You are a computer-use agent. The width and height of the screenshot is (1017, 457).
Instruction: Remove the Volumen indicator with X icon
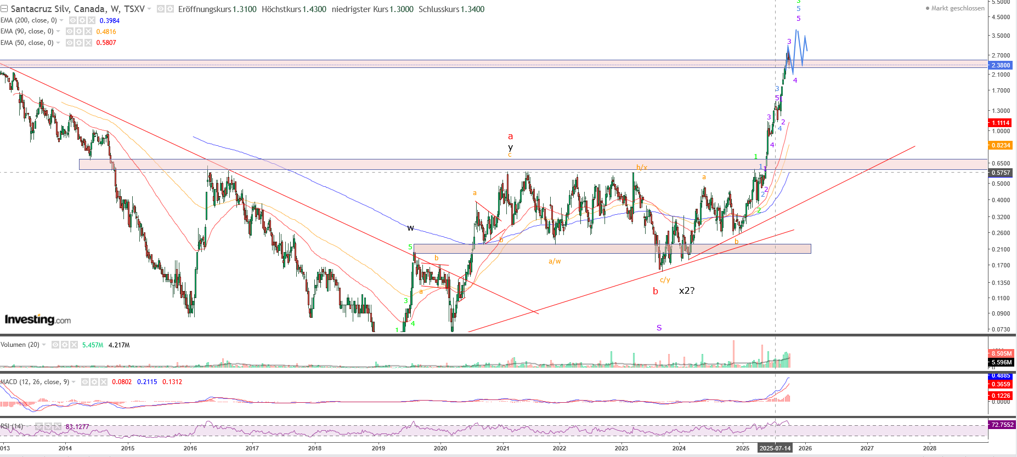tap(74, 345)
